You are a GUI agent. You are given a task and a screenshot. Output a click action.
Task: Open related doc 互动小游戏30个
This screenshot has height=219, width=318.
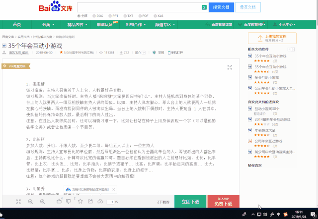click(x=267, y=109)
